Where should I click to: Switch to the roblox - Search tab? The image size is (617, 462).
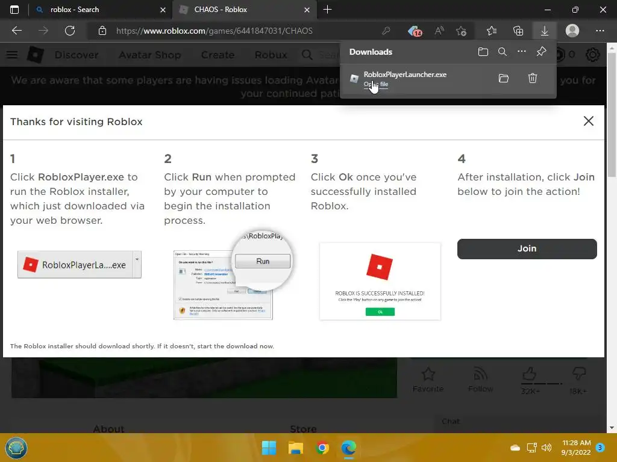point(98,10)
